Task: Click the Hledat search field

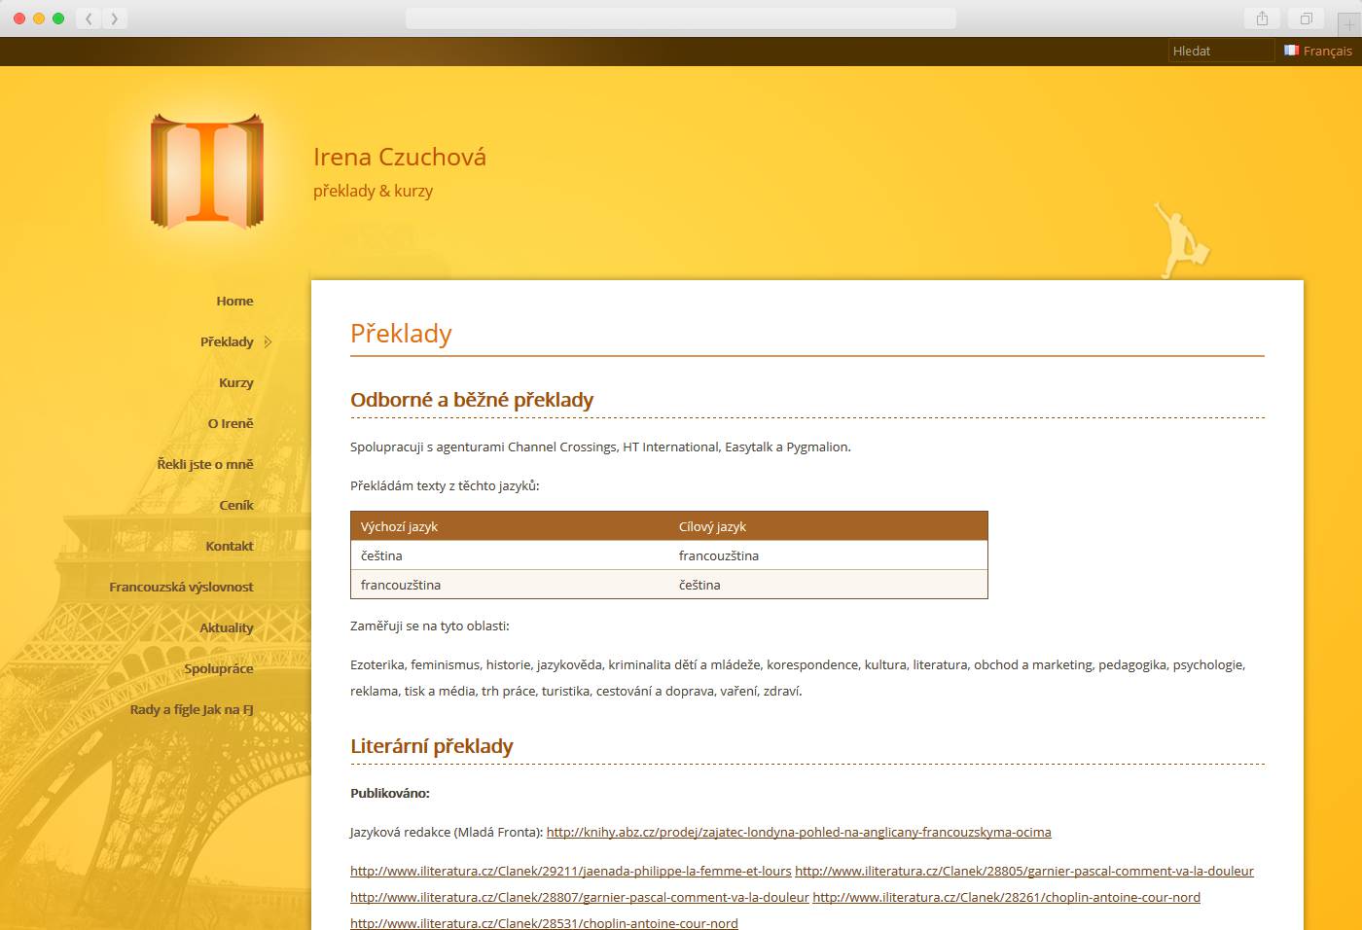Action: coord(1220,51)
